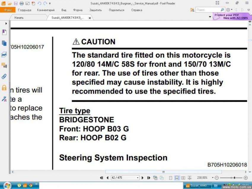Expand the left navigation panel arrow

click(6, 23)
